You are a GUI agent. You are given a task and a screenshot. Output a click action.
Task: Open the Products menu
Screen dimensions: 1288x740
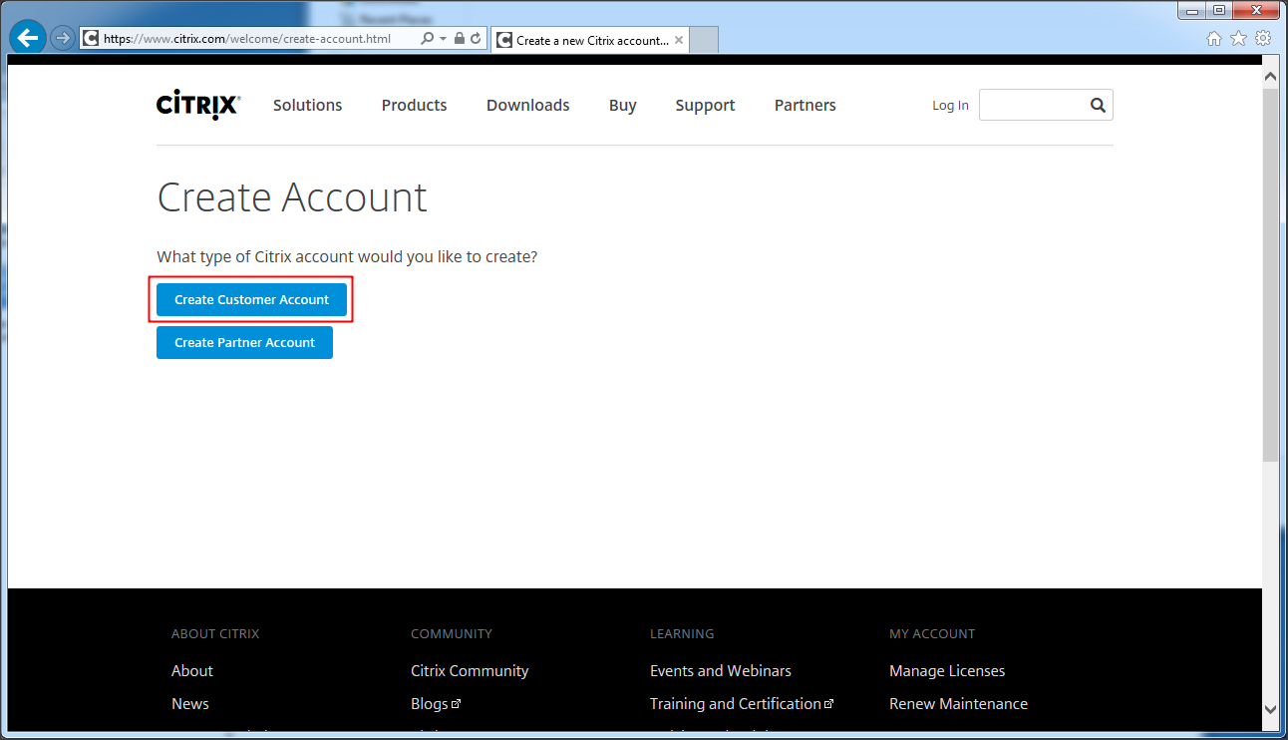click(414, 105)
